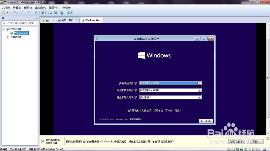Click the scroll down arrow of VM view
The width and height of the screenshot is (270, 151).
tap(268, 134)
